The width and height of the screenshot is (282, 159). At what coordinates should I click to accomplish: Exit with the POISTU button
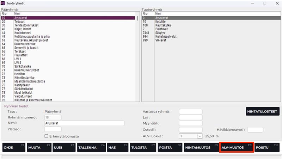[x=267, y=147]
